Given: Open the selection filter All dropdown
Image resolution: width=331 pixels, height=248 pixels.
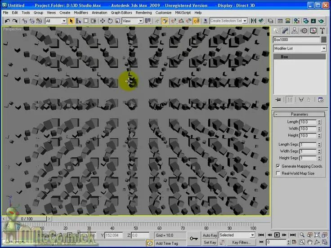Looking at the screenshot, I should coord(56,21).
